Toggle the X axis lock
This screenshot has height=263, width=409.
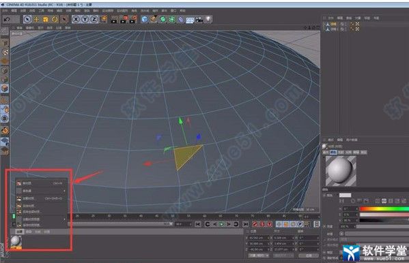click(76, 19)
